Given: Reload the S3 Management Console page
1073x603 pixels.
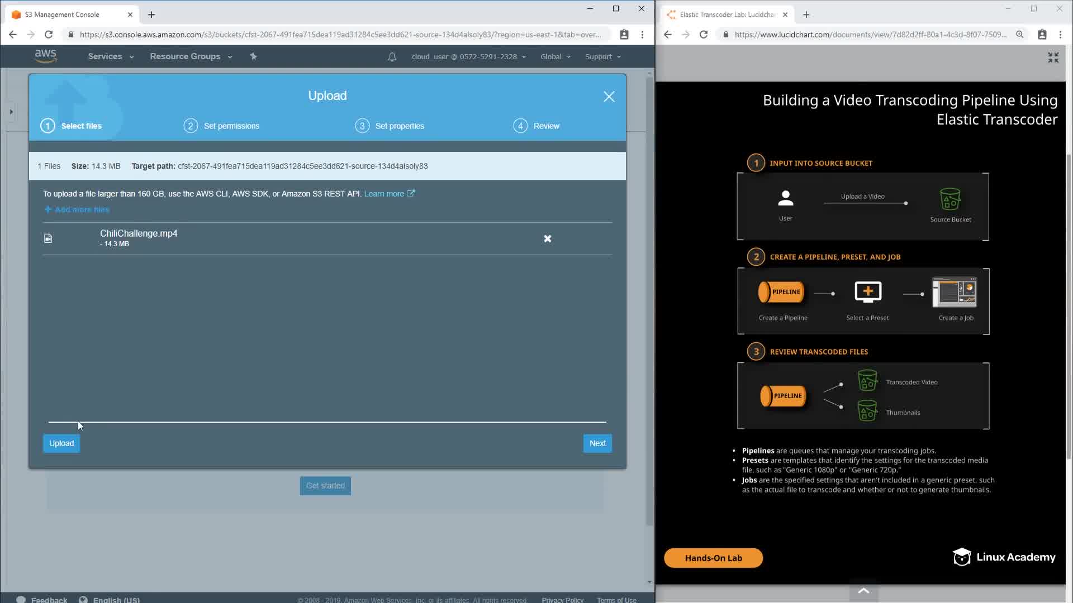Looking at the screenshot, I should tap(49, 35).
